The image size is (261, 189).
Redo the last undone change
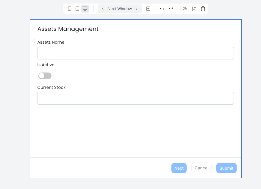tap(171, 9)
